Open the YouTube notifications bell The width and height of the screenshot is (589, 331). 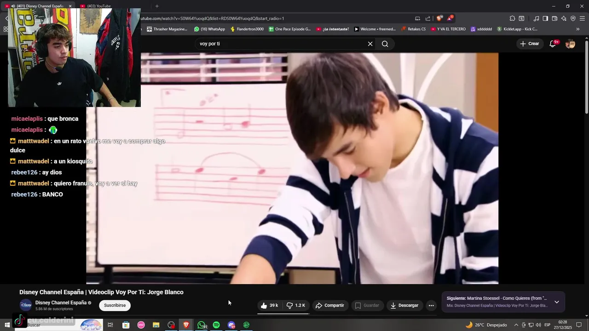click(x=553, y=44)
